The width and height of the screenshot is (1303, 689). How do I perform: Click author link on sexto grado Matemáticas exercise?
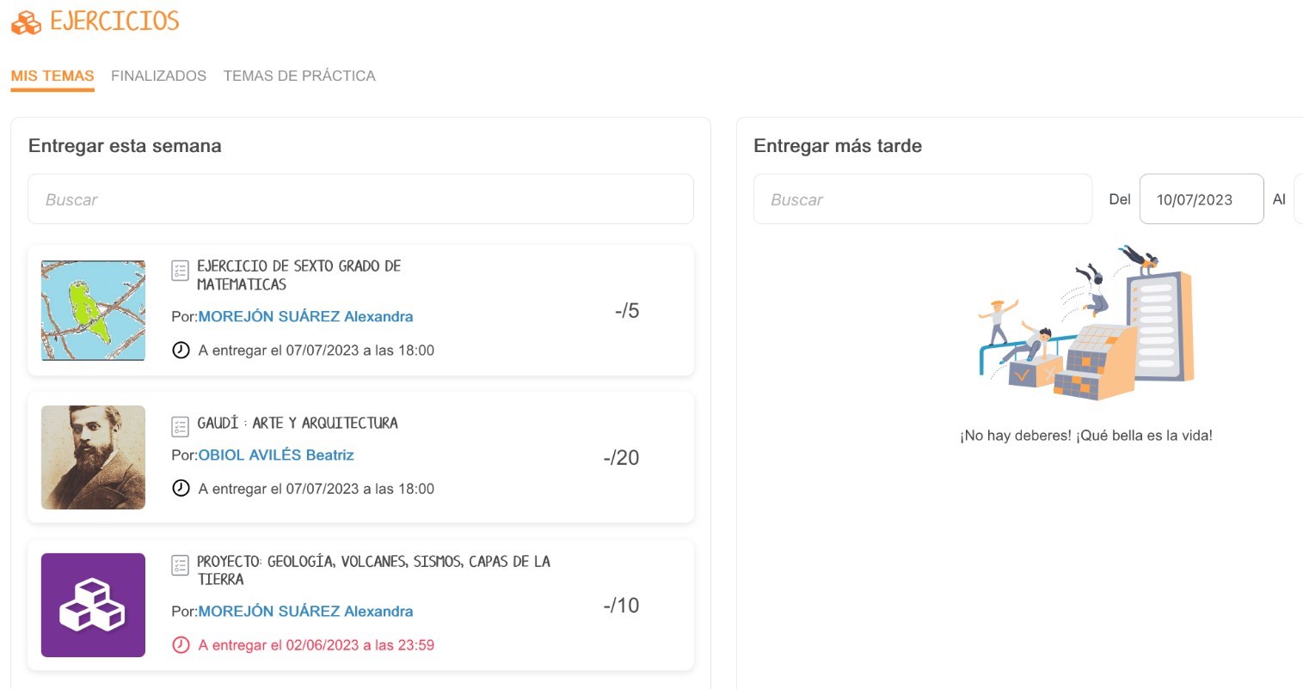[305, 316]
